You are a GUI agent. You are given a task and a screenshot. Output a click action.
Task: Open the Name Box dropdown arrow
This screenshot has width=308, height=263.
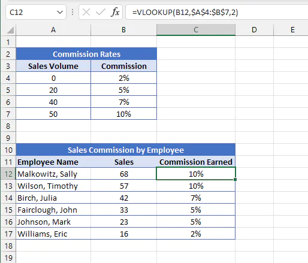60,13
